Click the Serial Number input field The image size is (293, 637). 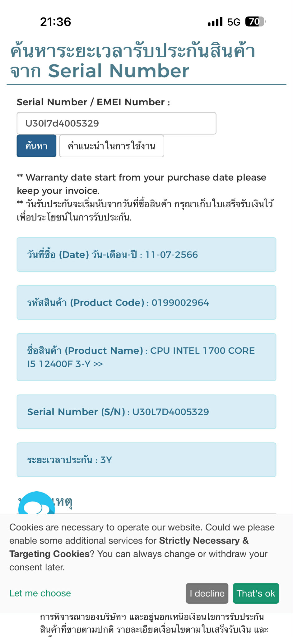pos(116,123)
